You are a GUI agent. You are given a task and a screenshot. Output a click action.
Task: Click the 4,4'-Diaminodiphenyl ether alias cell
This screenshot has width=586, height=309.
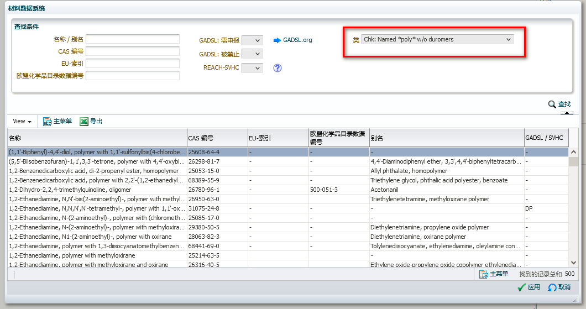446,161
